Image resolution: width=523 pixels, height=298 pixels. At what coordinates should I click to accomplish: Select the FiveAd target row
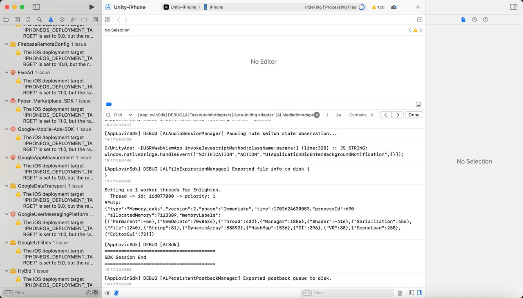pyautogui.click(x=51, y=73)
